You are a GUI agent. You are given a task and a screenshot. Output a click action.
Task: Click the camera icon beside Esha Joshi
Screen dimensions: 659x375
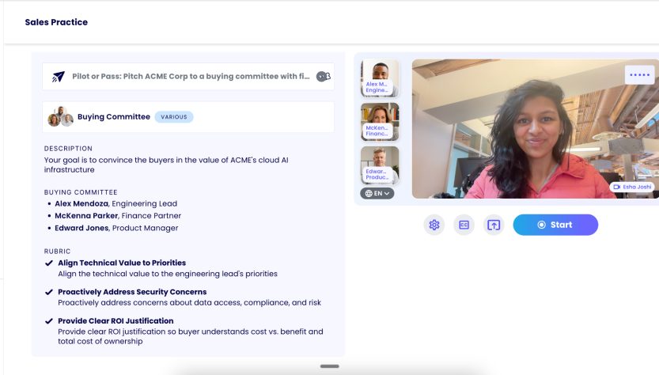616,187
